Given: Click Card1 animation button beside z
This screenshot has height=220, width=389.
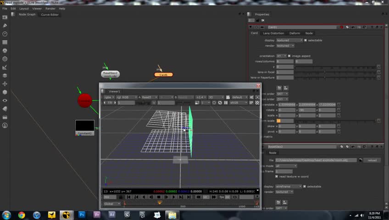Looking at the screenshot, I should [378, 66].
